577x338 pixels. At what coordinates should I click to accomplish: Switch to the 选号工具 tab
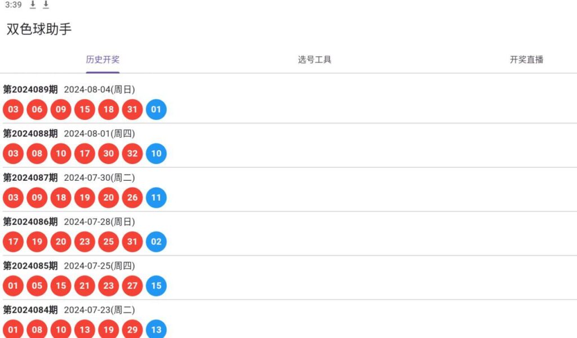(x=313, y=59)
